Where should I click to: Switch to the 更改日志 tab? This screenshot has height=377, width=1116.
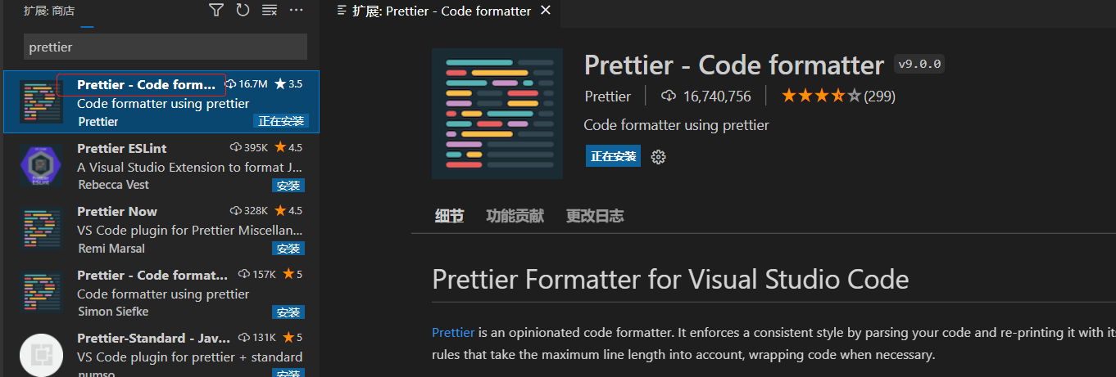click(x=595, y=216)
